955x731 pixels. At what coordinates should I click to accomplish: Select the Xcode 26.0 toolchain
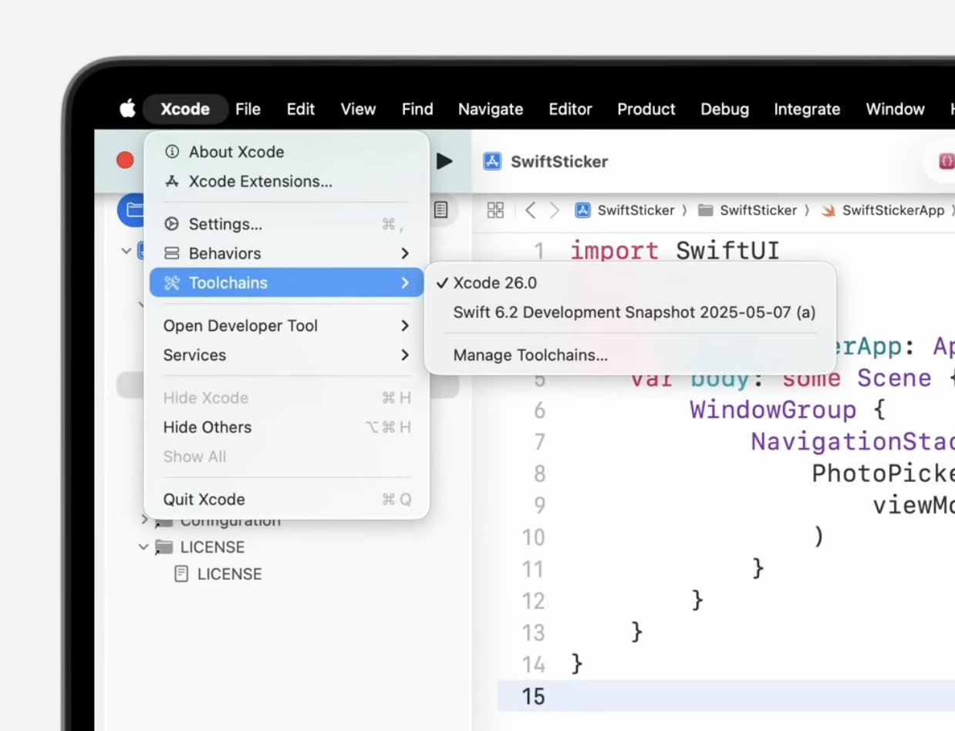pos(630,283)
